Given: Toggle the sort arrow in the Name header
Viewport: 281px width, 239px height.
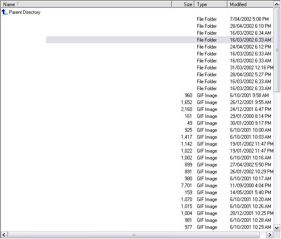Looking at the screenshot, I should click(x=18, y=4).
